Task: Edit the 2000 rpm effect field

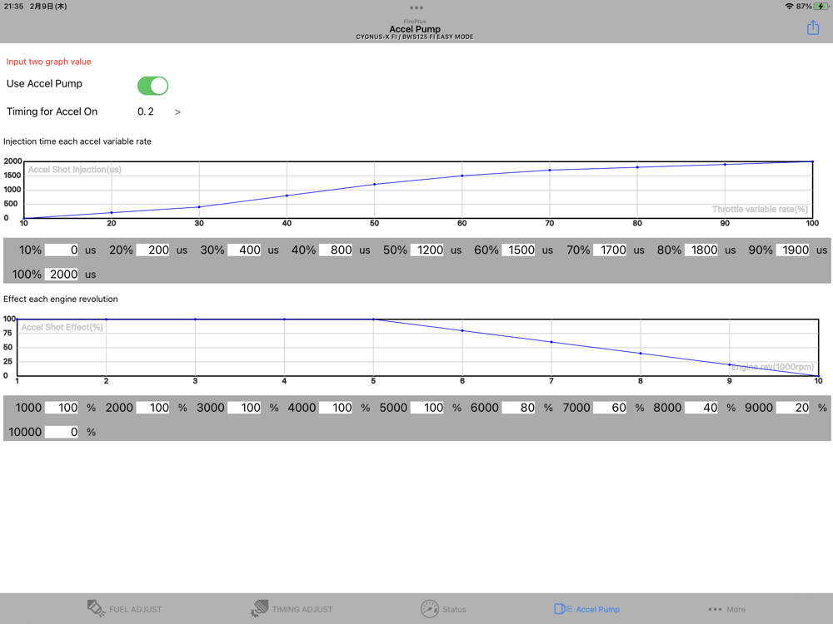Action: pos(152,408)
